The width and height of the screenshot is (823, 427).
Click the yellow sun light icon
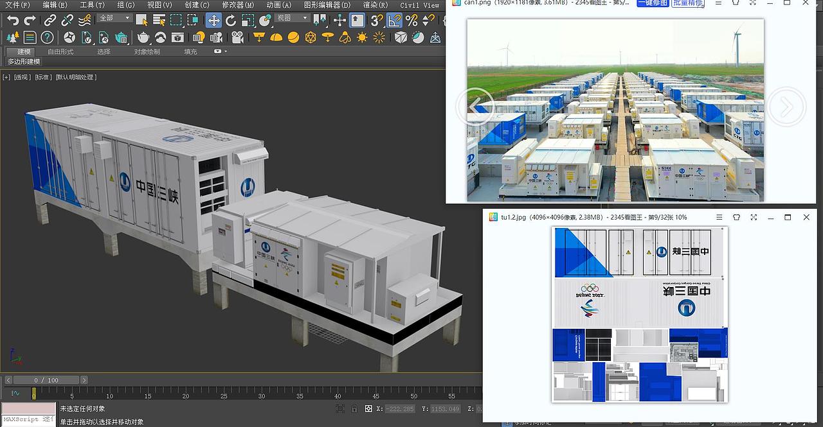pos(361,37)
